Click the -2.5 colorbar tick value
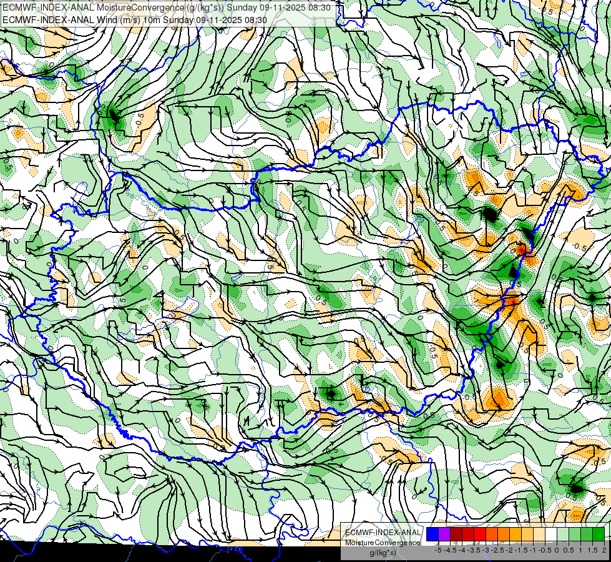Screen dimensions: 611x562 pyautogui.click(x=497, y=550)
